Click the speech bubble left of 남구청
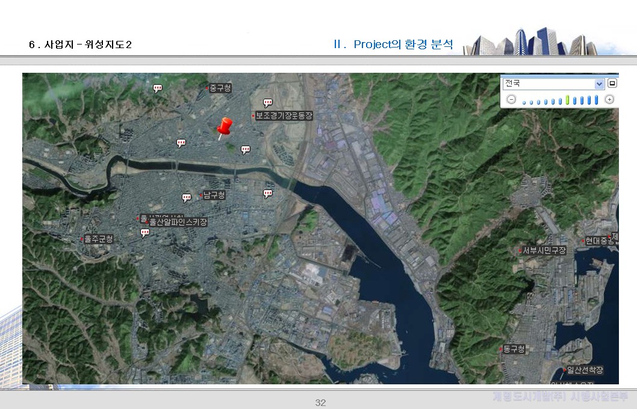 (x=187, y=198)
